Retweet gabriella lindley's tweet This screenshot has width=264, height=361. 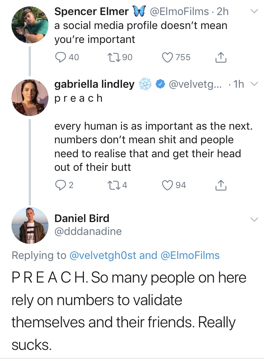(114, 185)
